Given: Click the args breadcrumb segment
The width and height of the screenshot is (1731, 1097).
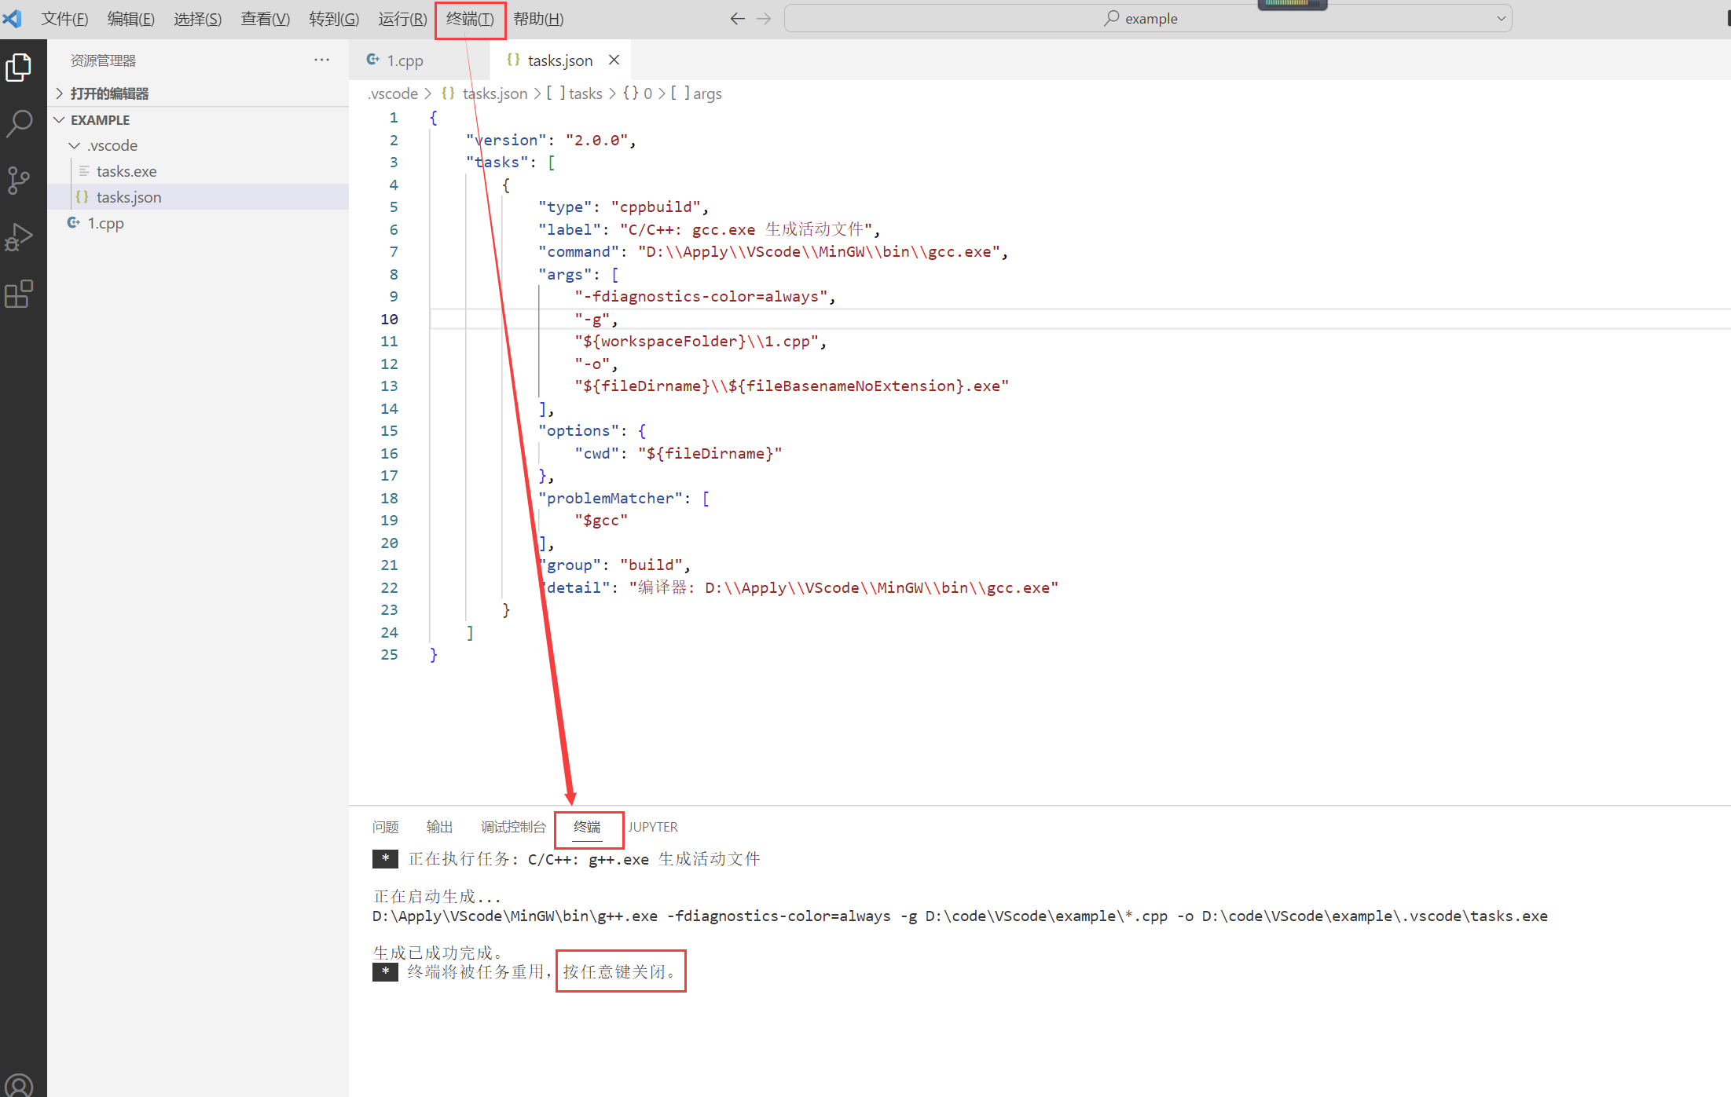Looking at the screenshot, I should (707, 93).
